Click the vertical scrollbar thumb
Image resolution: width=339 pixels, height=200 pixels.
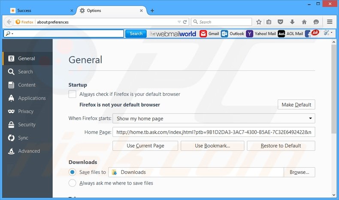[x=334, y=89]
